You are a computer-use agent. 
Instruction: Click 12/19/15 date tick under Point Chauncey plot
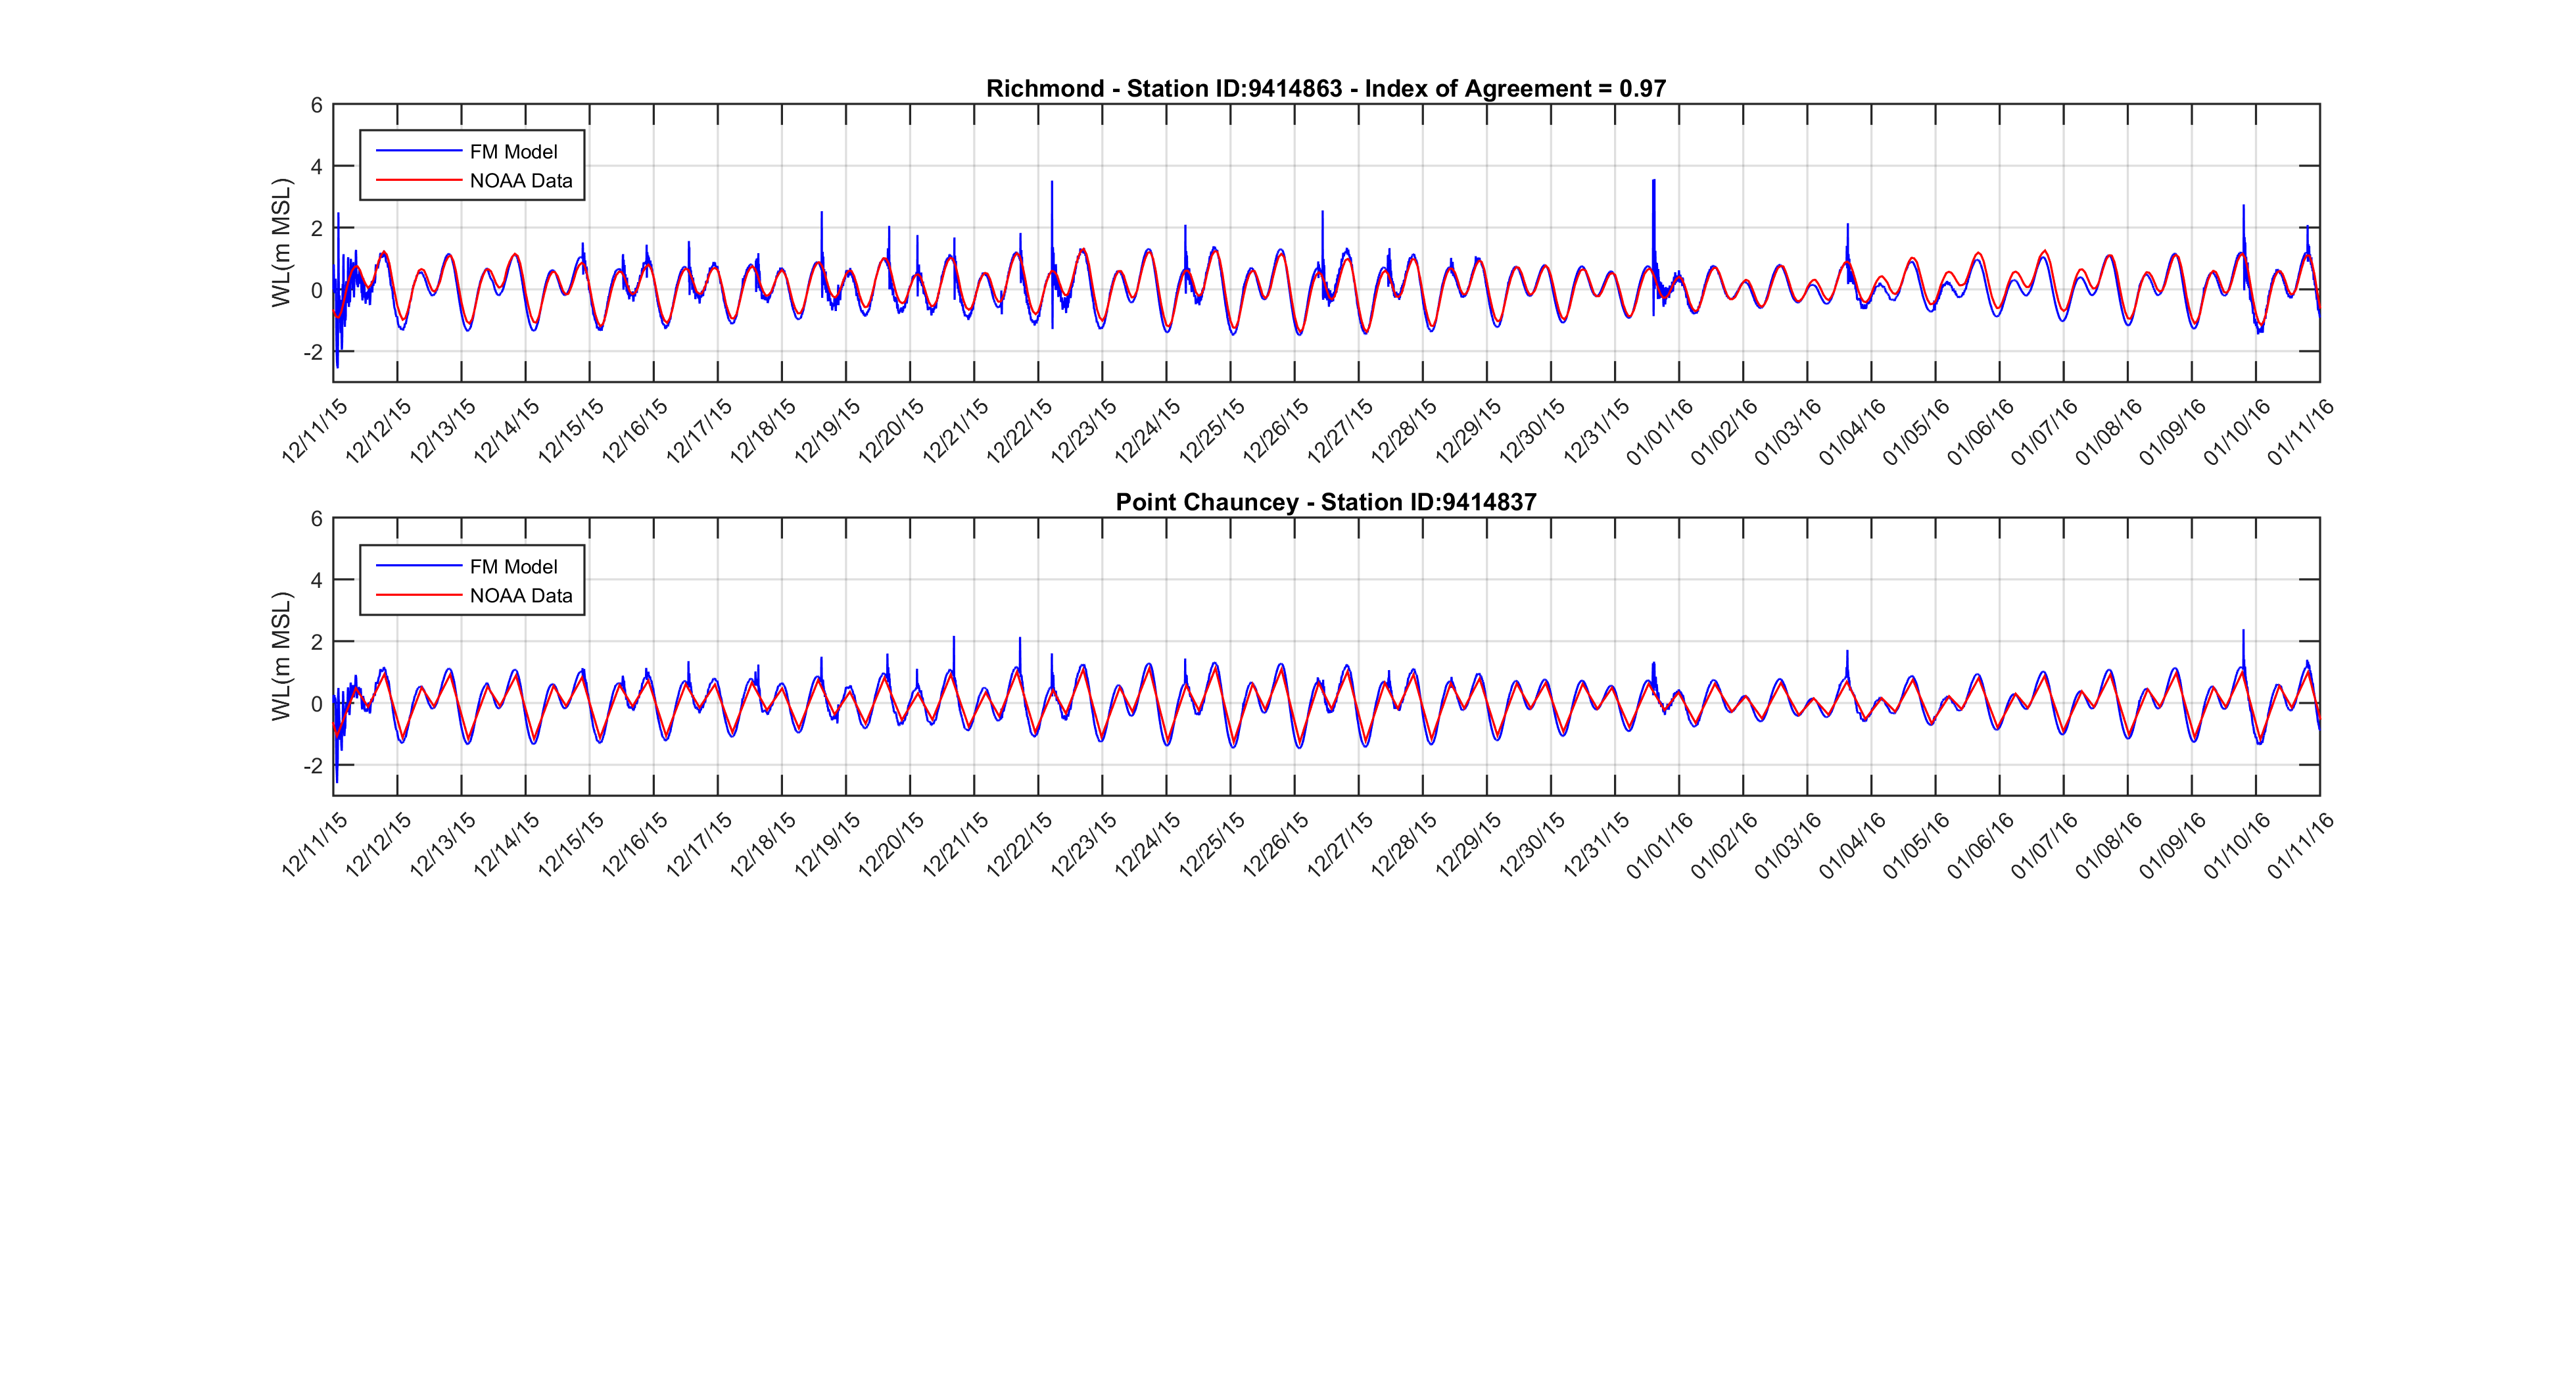[827, 844]
